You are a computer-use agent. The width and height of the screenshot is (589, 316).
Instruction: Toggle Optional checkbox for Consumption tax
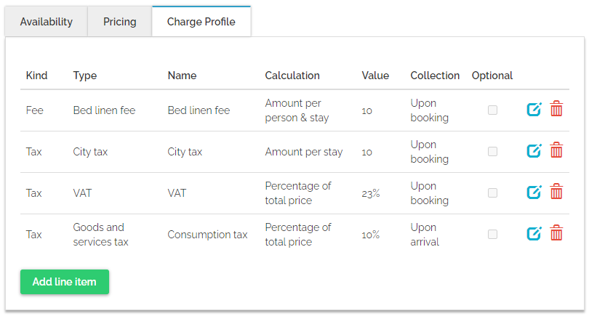[x=492, y=235]
